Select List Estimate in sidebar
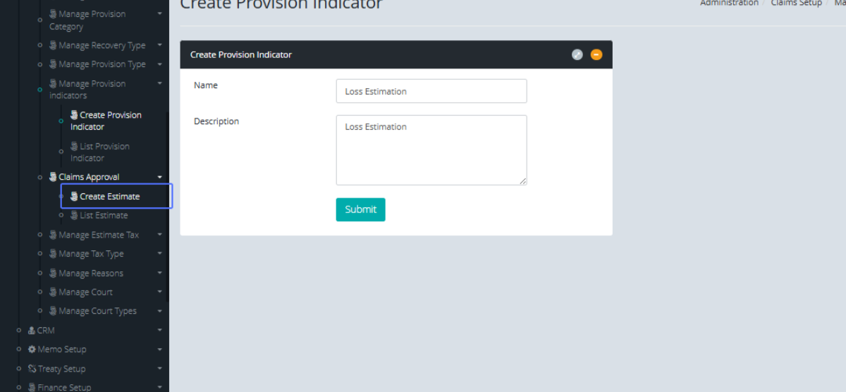846x392 pixels. click(104, 216)
